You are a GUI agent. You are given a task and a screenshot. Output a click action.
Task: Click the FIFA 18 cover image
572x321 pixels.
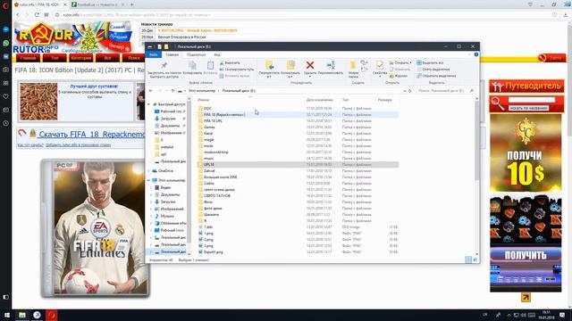click(x=96, y=228)
